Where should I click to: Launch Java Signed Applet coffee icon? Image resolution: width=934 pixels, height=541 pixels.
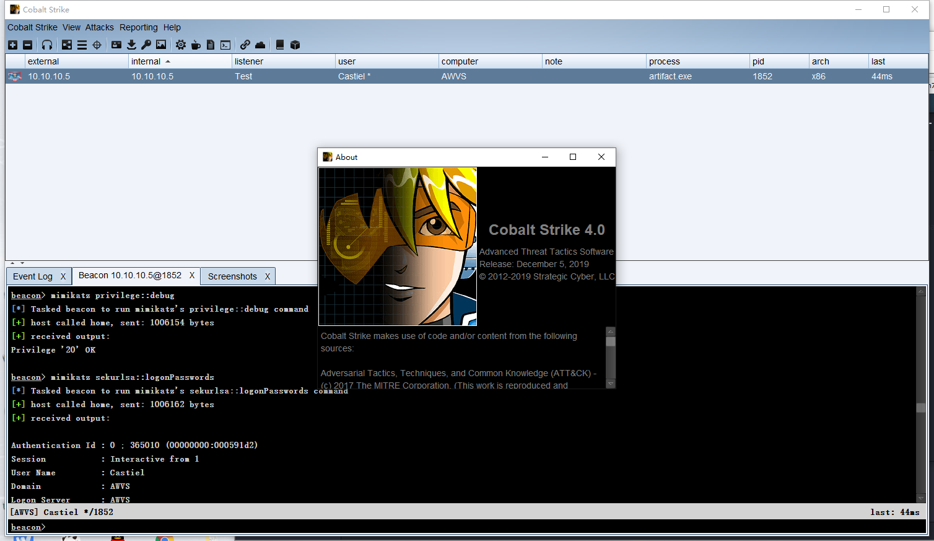(x=196, y=45)
